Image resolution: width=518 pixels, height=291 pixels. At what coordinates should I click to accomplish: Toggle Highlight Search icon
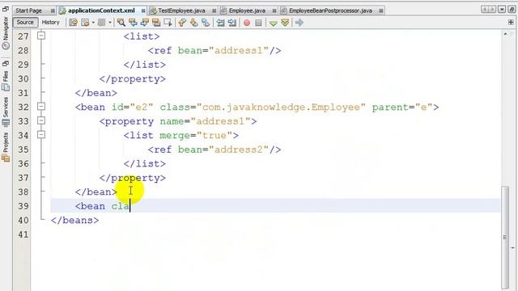click(156, 23)
